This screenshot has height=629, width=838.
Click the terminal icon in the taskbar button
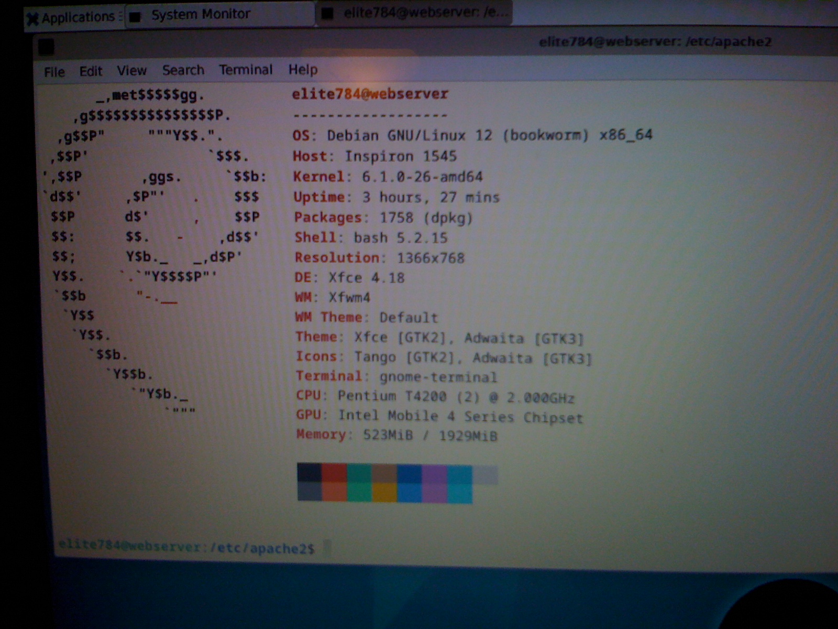pyautogui.click(x=327, y=14)
